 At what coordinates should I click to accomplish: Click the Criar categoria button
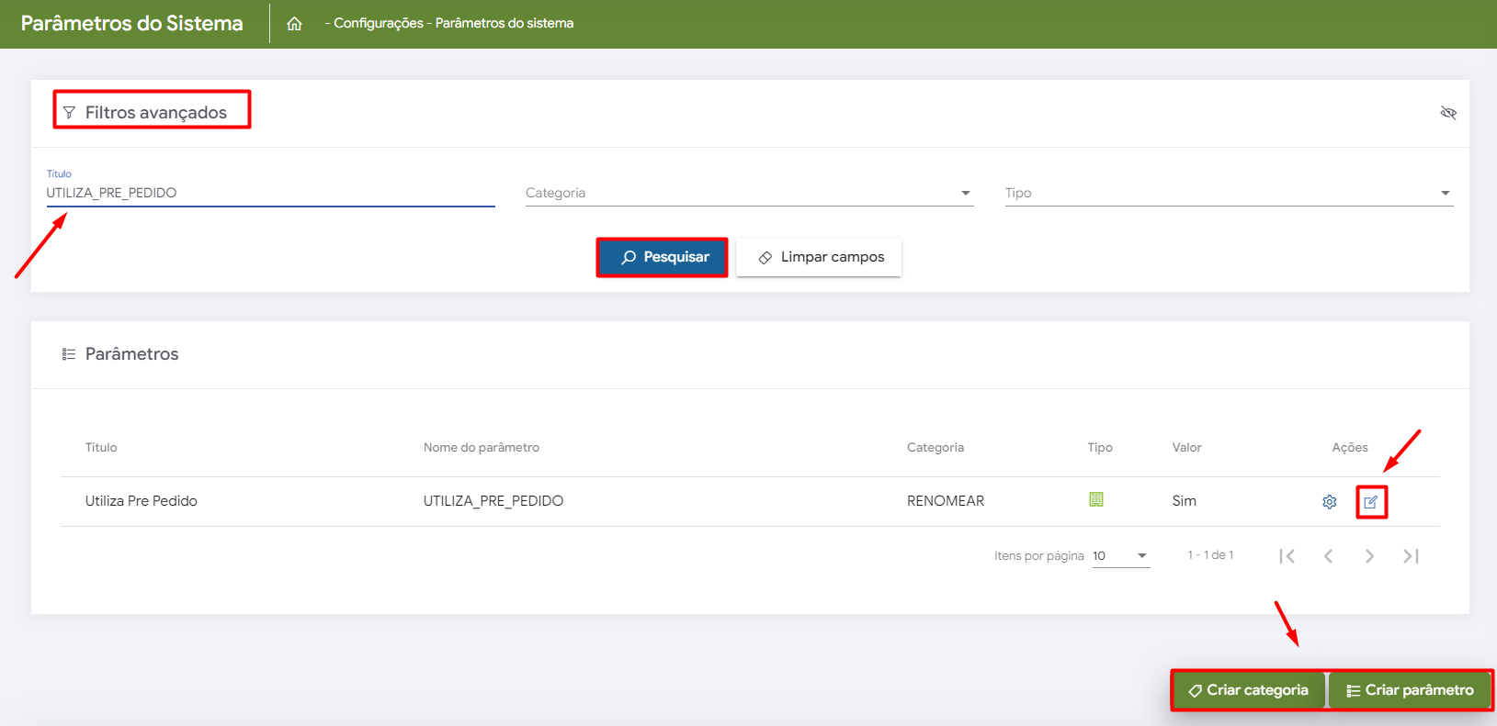click(x=1248, y=690)
